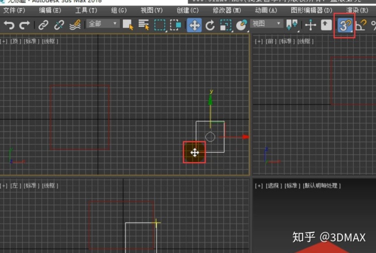376x253 pixels.
Task: Click the red X axis gizmo arrow
Action: (245, 137)
